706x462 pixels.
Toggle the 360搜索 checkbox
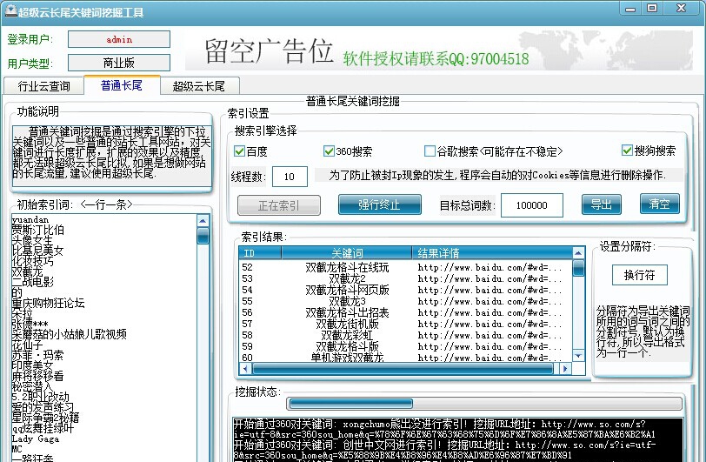(329, 151)
